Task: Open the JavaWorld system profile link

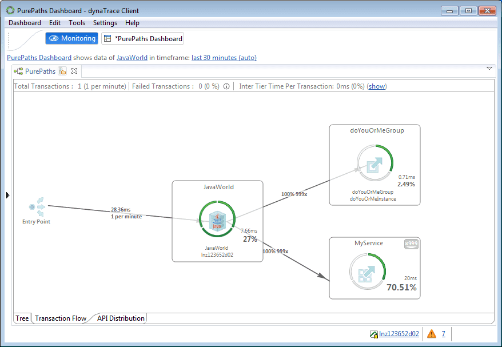Action: [132, 58]
